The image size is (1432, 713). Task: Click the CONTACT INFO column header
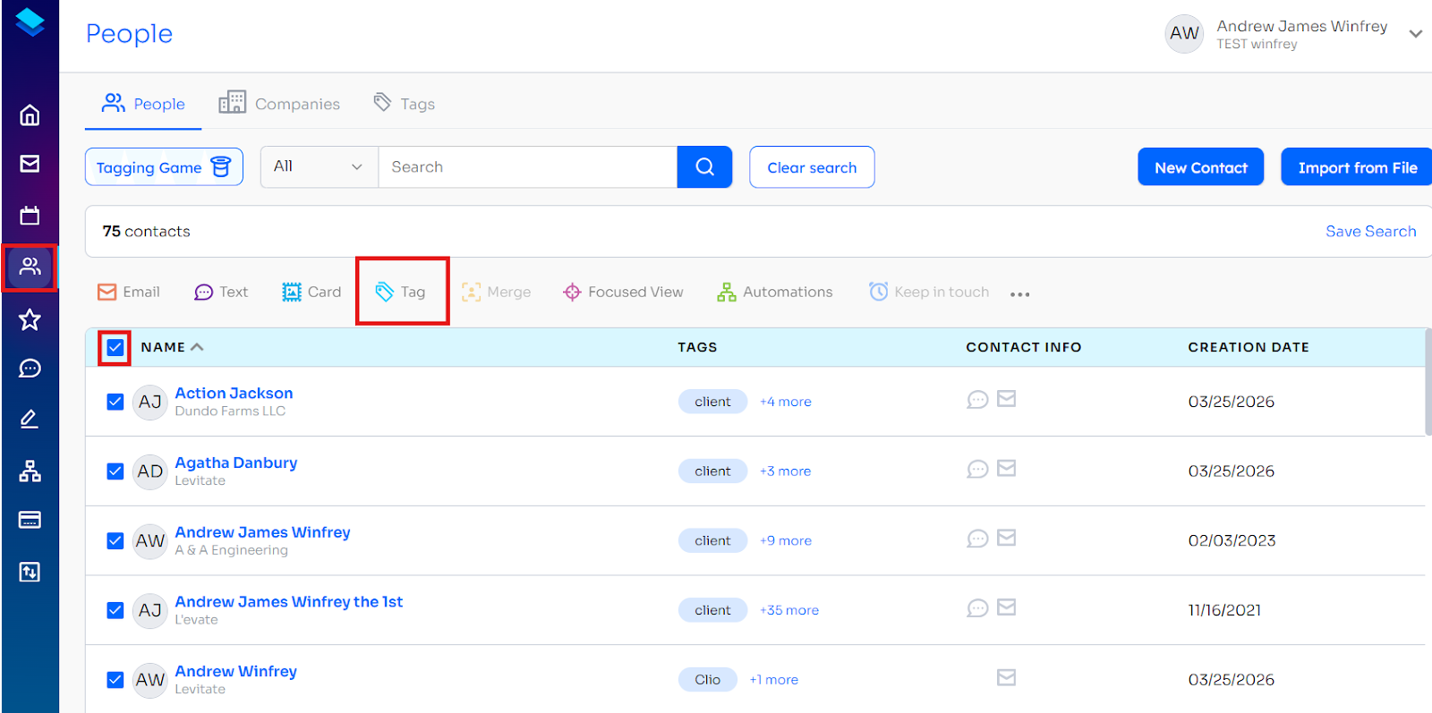(x=1024, y=347)
